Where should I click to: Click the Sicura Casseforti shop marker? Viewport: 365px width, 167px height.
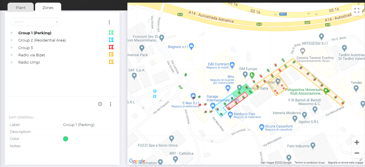262,127
